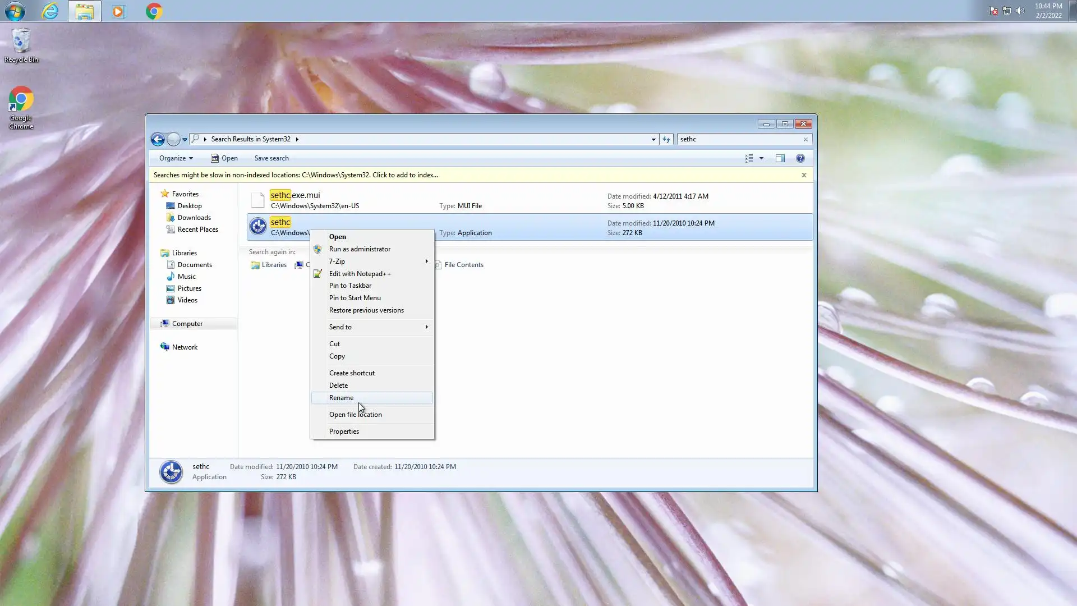Click the Change your view icon
Screen dimensions: 1077x606
point(749,158)
